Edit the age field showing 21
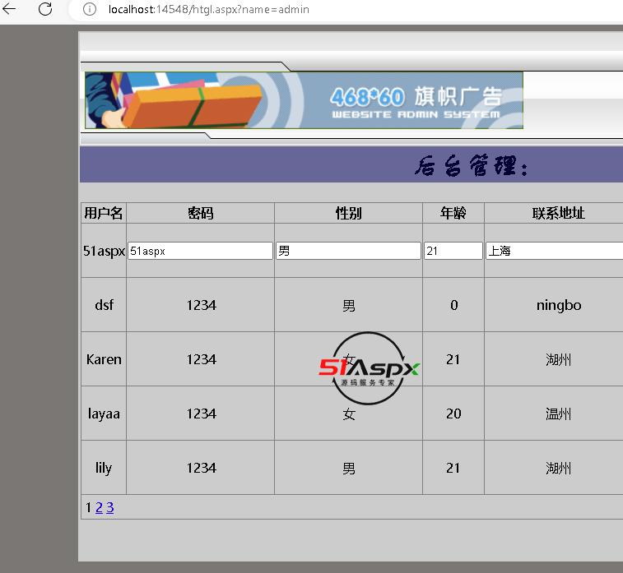Viewport: 623px width, 573px height. tap(453, 251)
